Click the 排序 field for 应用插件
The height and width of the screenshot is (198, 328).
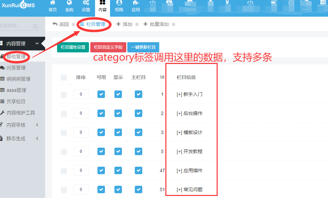pyautogui.click(x=81, y=170)
